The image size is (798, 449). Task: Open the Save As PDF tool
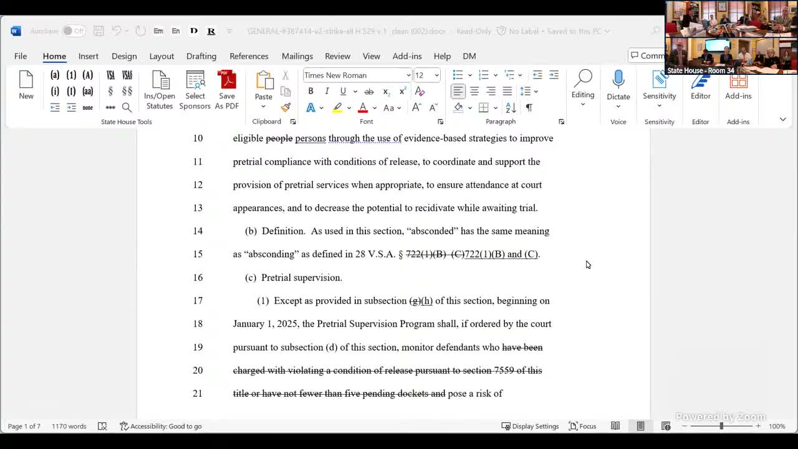pyautogui.click(x=227, y=87)
